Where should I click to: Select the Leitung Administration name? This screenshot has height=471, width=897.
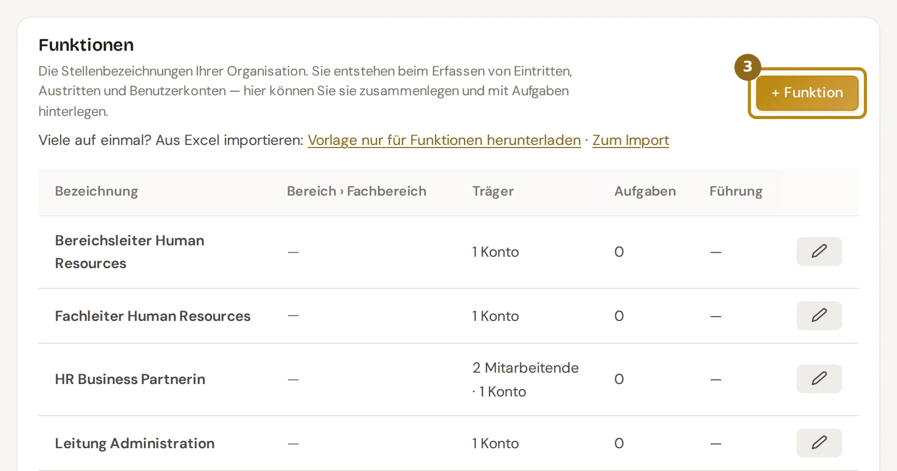coord(135,444)
